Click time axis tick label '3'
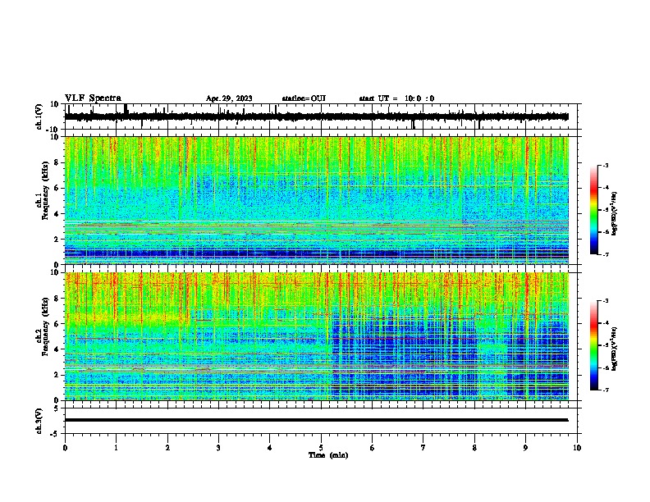 [x=218, y=448]
